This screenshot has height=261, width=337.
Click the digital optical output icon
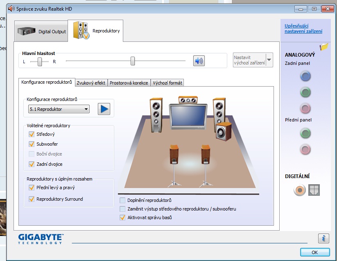(x=314, y=190)
